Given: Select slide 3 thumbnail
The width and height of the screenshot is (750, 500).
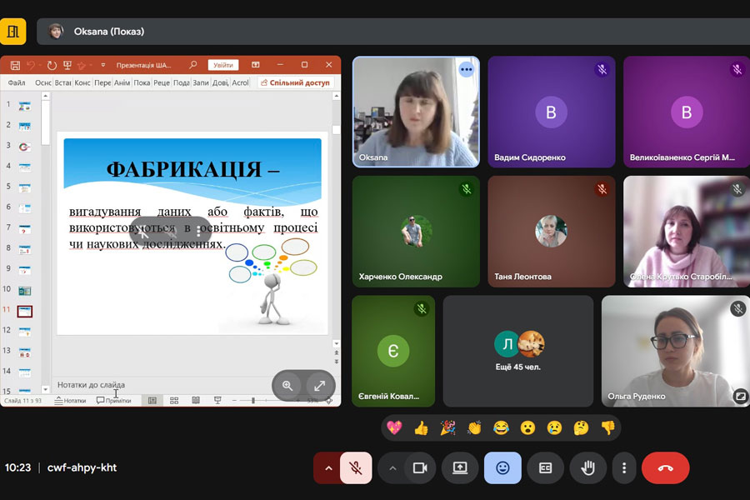Looking at the screenshot, I should tap(24, 147).
